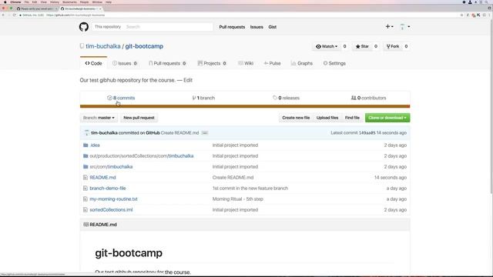Edit the repository description
This screenshot has width=493, height=277.
(x=188, y=80)
